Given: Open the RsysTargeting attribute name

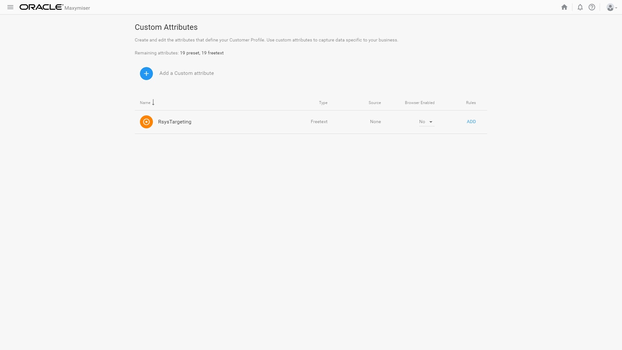Looking at the screenshot, I should (x=175, y=122).
